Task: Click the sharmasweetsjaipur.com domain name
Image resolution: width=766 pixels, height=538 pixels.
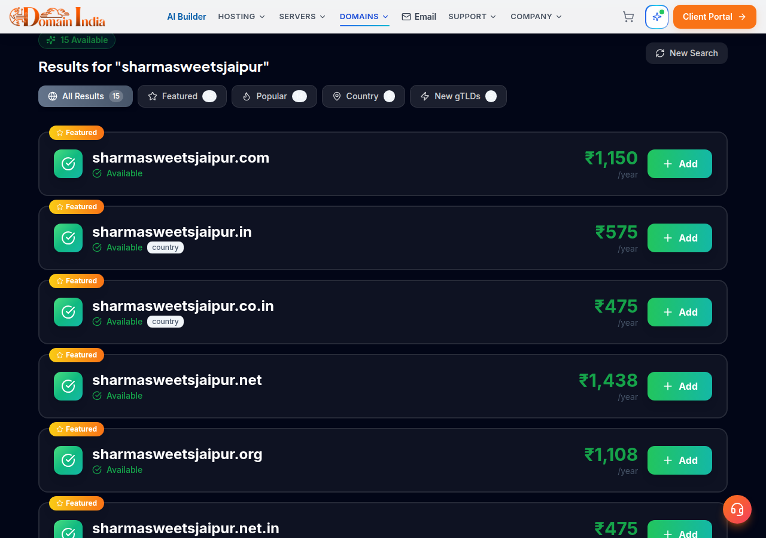Action: (181, 158)
